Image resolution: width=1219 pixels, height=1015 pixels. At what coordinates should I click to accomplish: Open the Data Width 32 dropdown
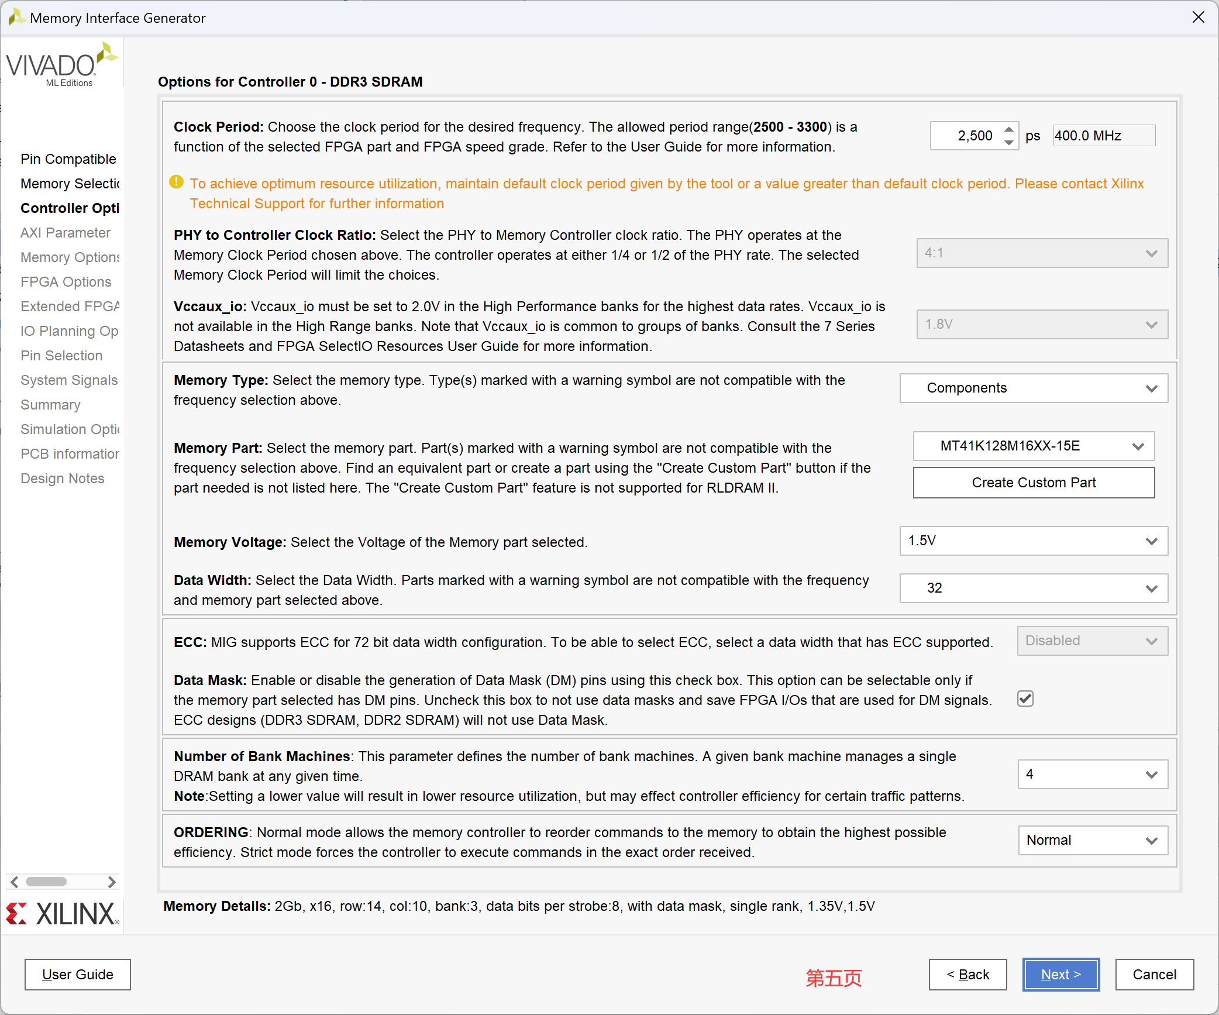point(1033,588)
